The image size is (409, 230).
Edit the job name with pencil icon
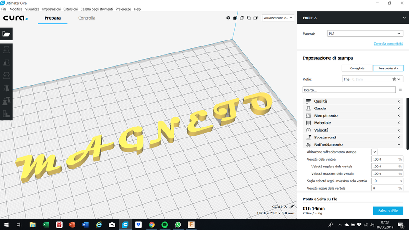click(x=292, y=207)
